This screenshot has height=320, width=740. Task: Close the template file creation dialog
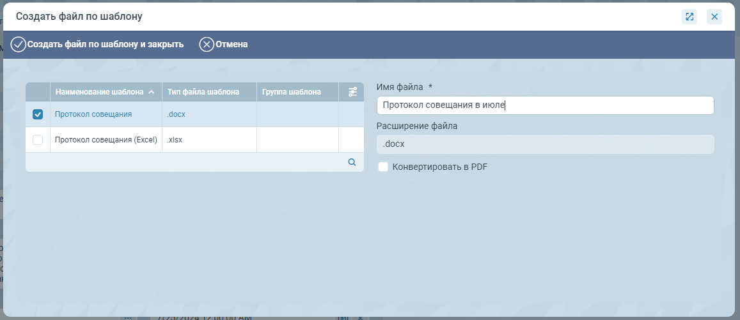714,17
